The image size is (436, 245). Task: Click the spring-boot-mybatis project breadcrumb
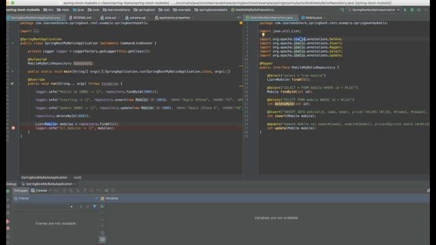[23, 10]
